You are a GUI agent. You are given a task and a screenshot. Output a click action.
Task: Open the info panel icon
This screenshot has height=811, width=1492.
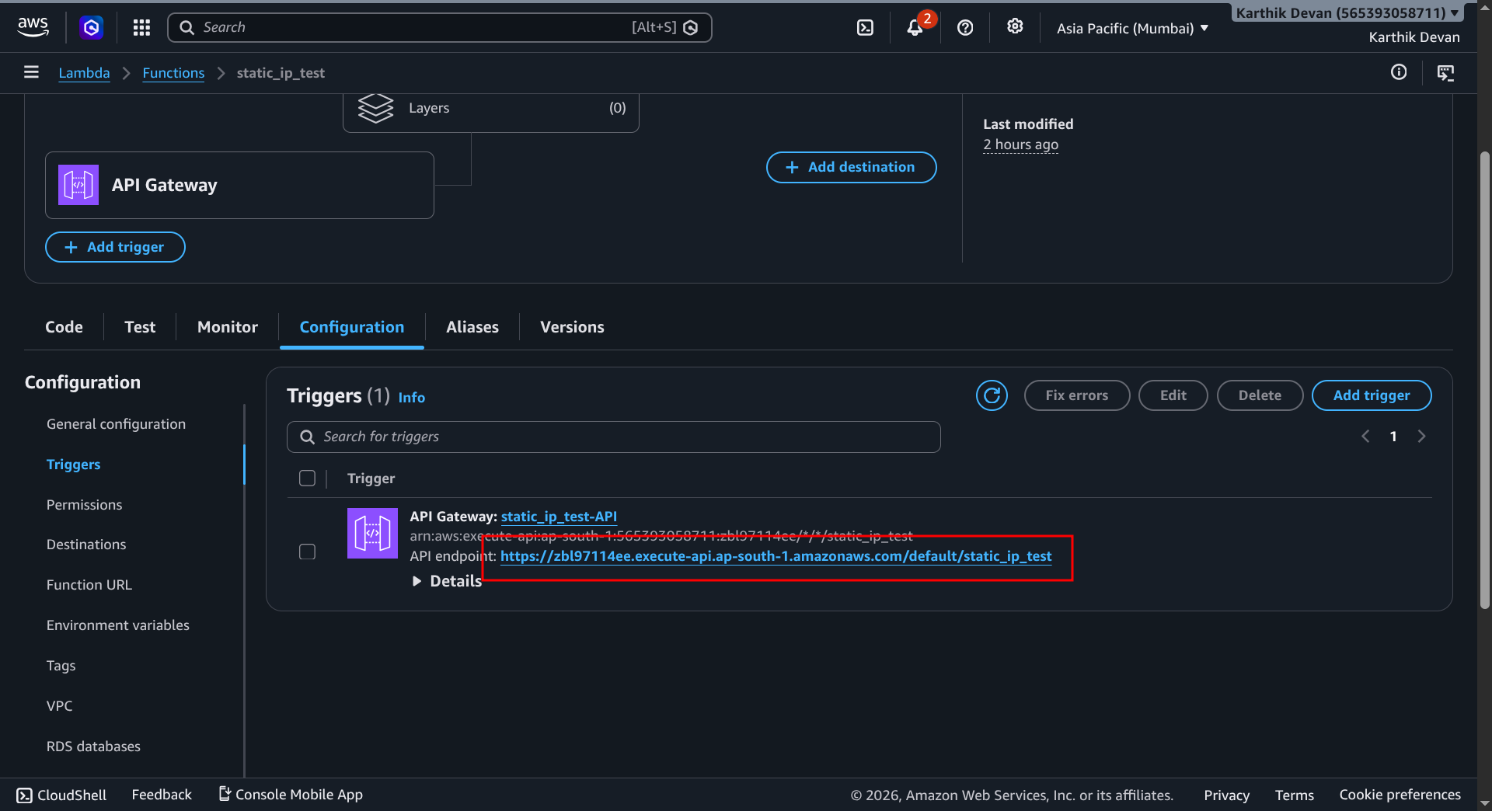[1399, 72]
